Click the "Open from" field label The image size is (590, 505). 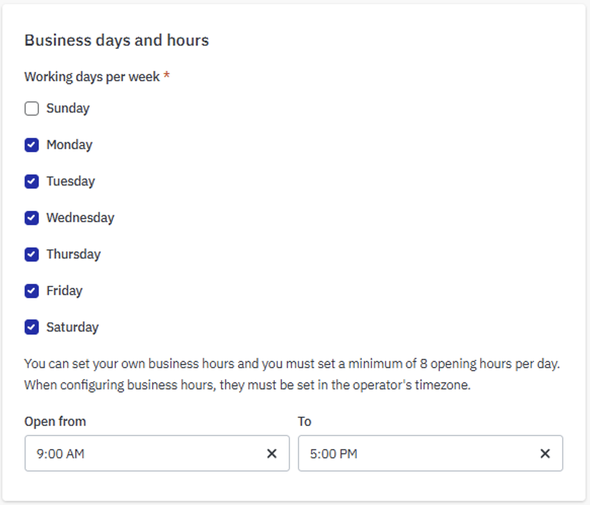(x=55, y=421)
